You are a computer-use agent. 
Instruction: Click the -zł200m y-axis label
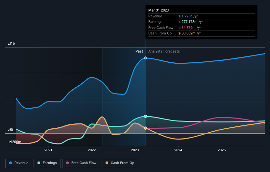pos(14,142)
